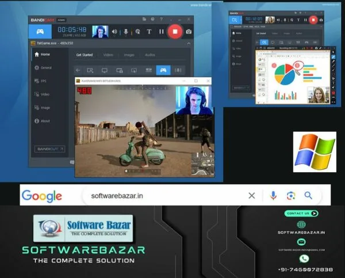Toggle microphone in the large Bandicam window
The width and height of the screenshot is (345, 278).
point(126,32)
